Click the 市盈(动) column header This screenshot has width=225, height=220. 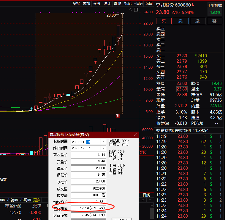[13, 206]
